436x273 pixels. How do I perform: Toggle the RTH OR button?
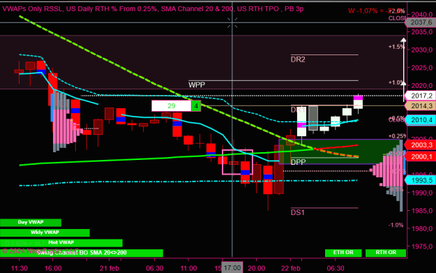(386, 253)
